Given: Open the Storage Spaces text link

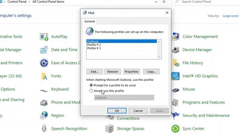Looking at the screenshot, I should click(x=130, y=129).
